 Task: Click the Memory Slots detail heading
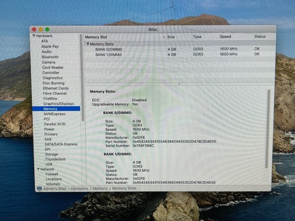pos(103,91)
